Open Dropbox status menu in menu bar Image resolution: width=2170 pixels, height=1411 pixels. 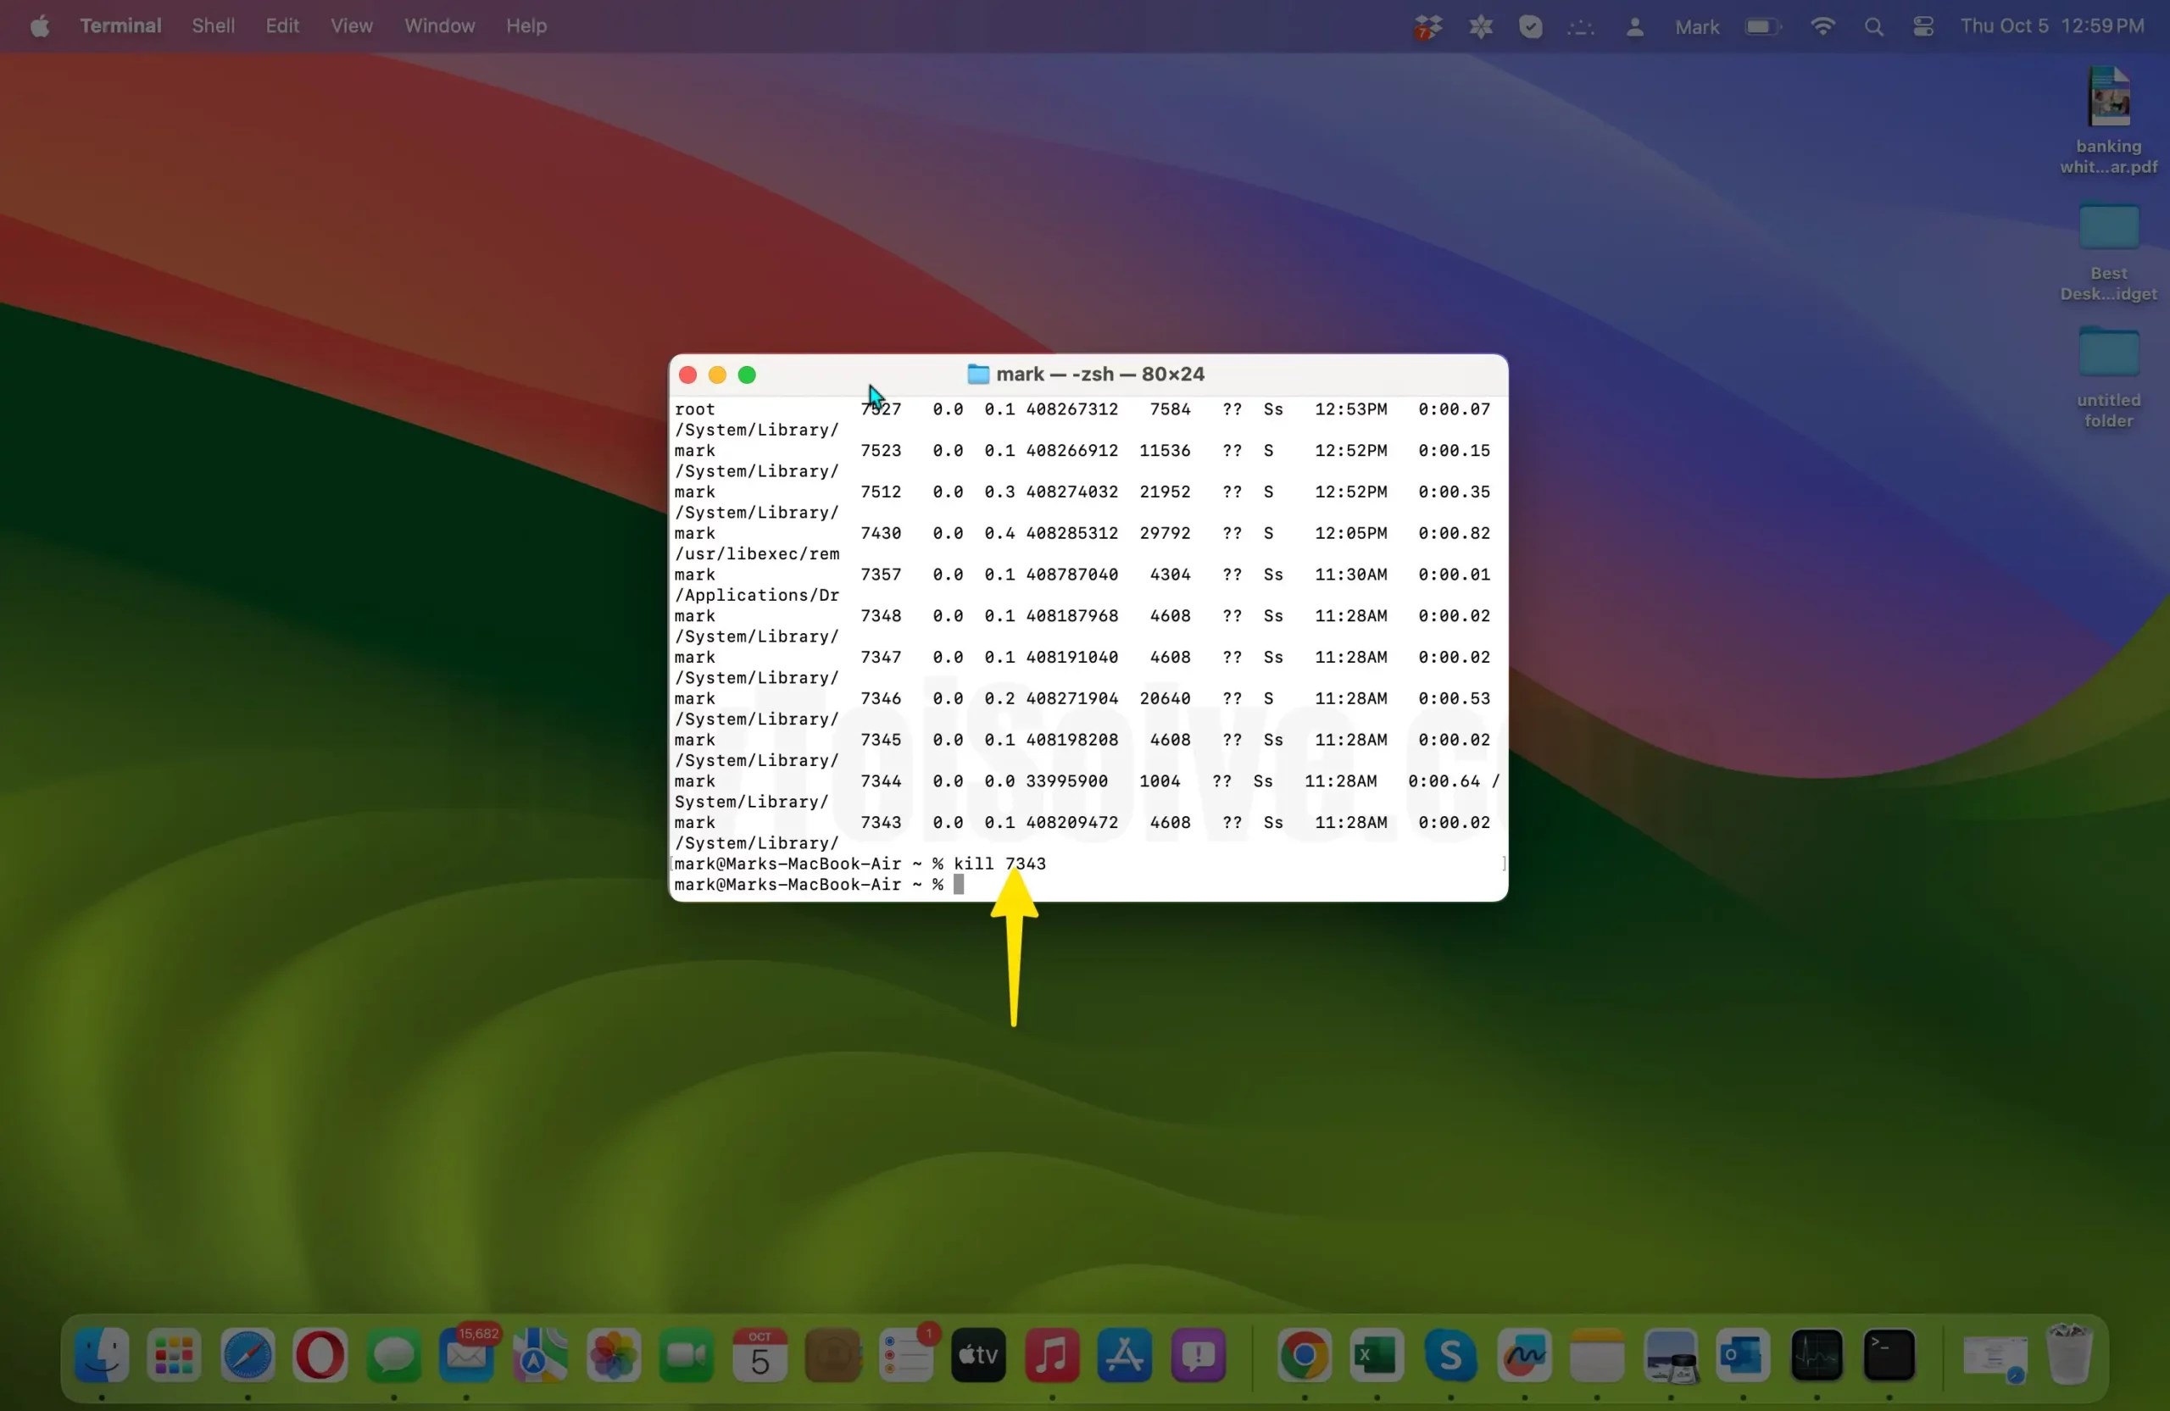coord(1427,25)
